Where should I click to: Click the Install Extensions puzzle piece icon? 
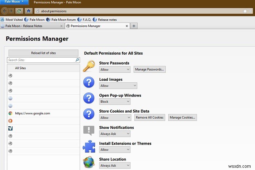(x=89, y=146)
